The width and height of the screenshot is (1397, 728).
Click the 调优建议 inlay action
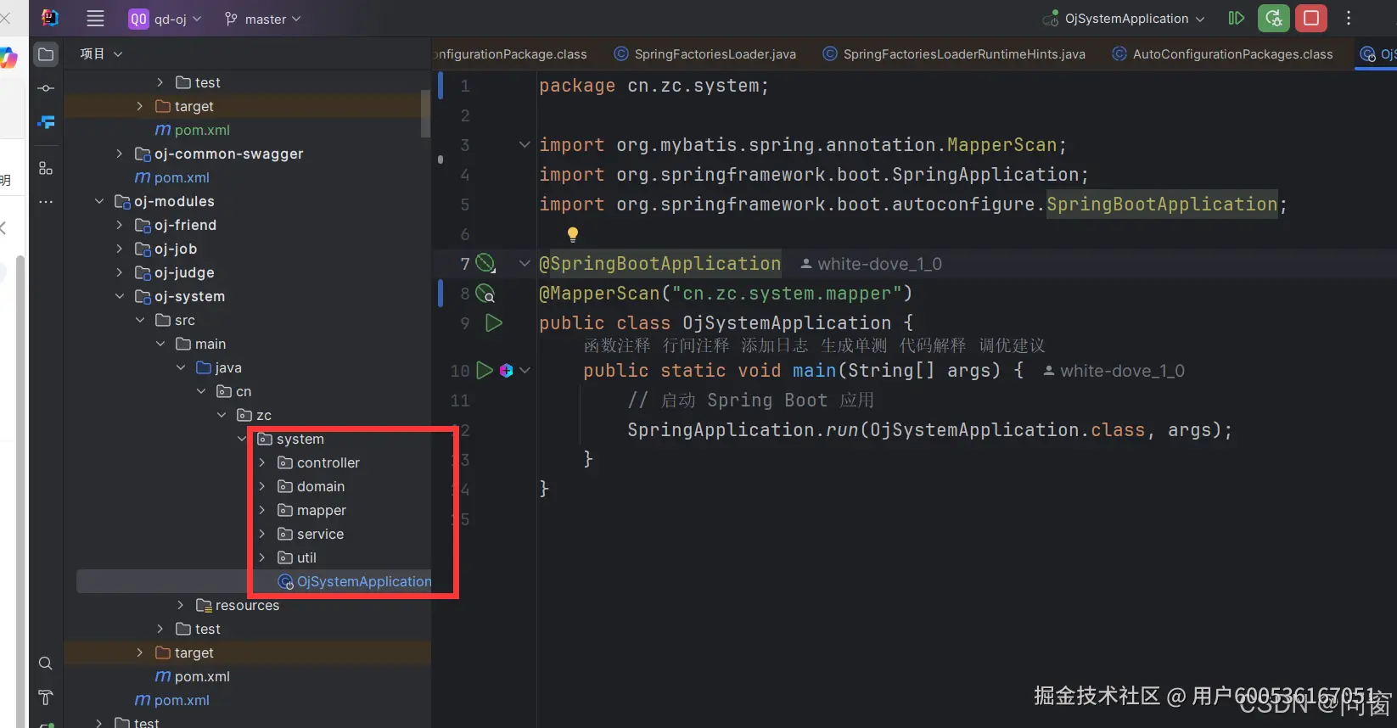click(x=1012, y=345)
